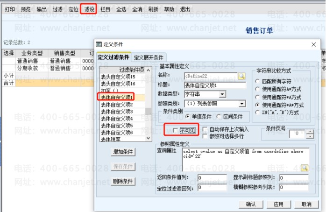Click the 销售类型 column header
This screenshot has height=212, width=326.
(x=64, y=53)
